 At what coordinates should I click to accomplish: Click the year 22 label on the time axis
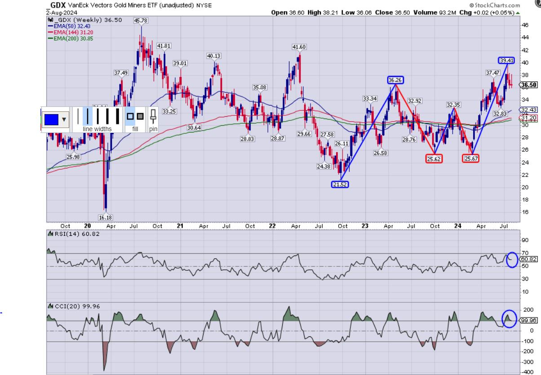272,226
